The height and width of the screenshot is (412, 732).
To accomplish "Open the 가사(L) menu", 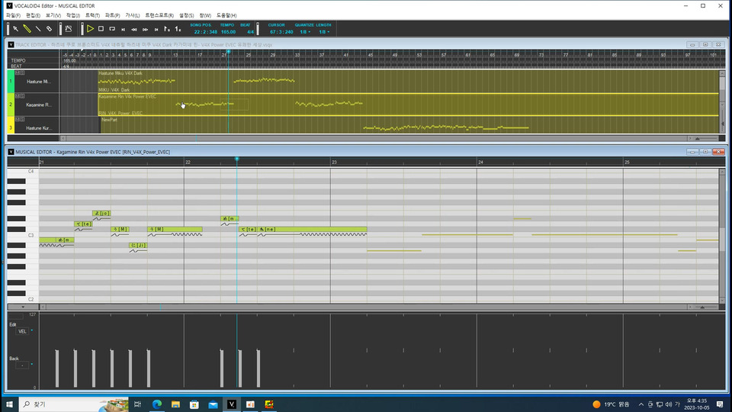I will pyautogui.click(x=133, y=15).
